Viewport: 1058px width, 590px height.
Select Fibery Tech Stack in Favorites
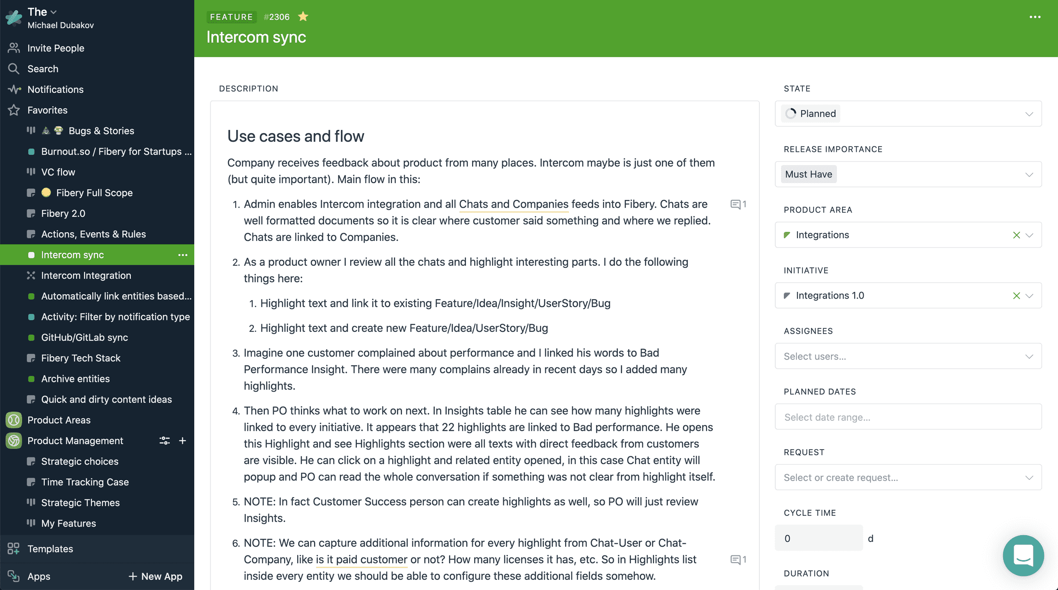[x=81, y=358]
